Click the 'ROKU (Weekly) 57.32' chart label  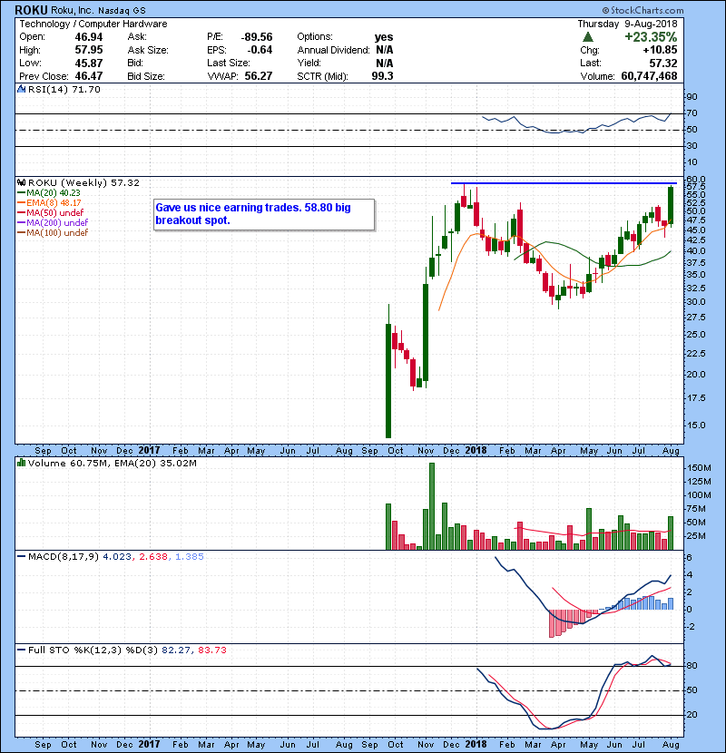83,182
